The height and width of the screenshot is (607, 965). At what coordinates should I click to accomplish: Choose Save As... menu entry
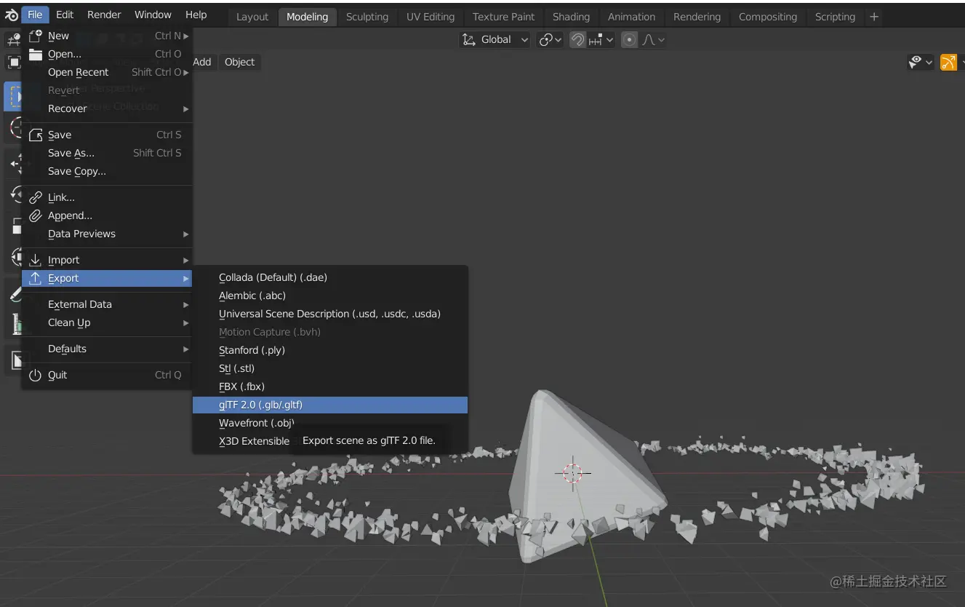(x=108, y=153)
